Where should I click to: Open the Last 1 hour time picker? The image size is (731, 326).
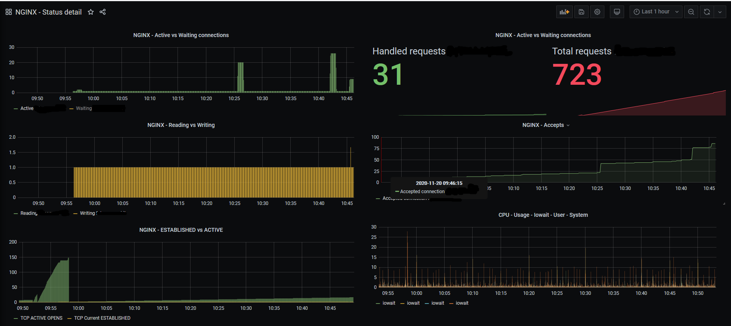[656, 12]
